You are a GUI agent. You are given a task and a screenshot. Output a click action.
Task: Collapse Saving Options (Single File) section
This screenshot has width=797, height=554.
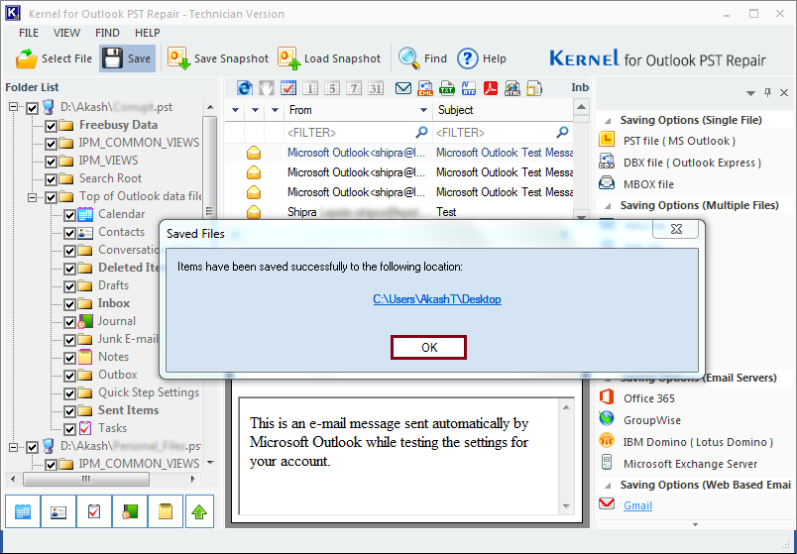pyautogui.click(x=608, y=121)
